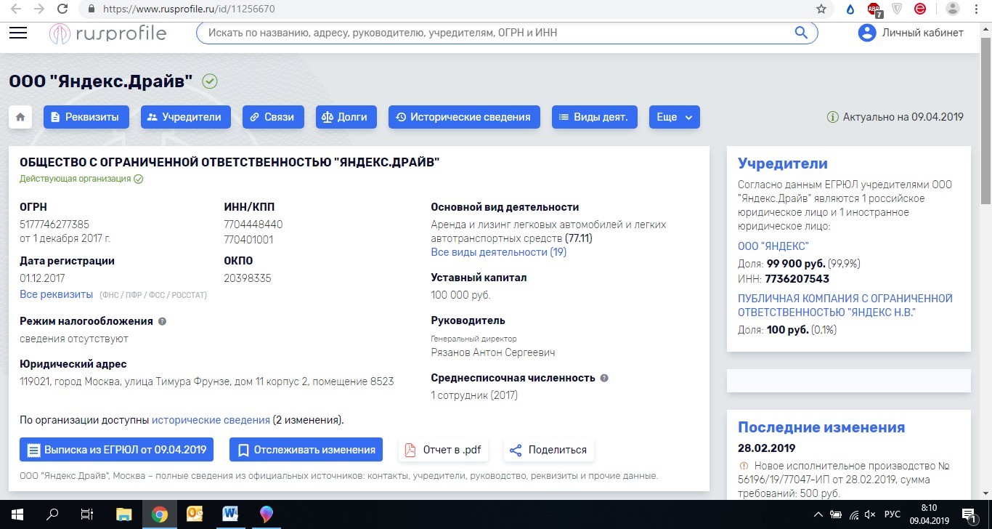The height and width of the screenshot is (529, 992).
Task: Click the ОГРН number 5177746277385
Action: tap(54, 225)
